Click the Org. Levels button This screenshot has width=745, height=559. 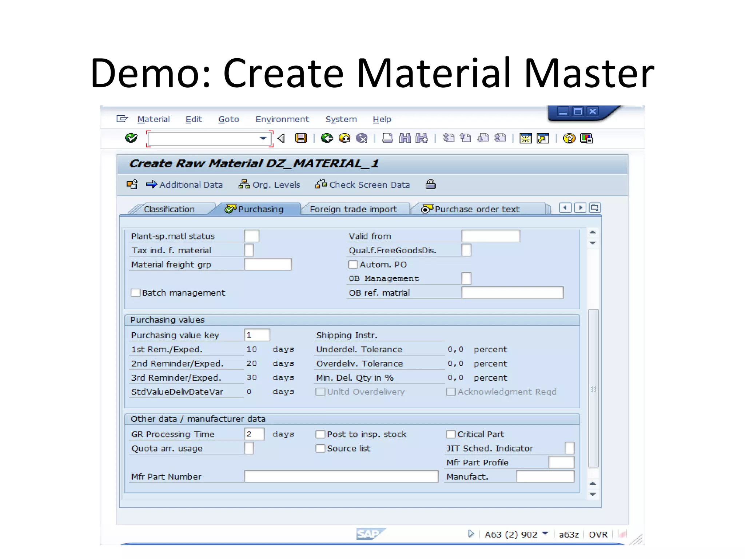point(269,185)
